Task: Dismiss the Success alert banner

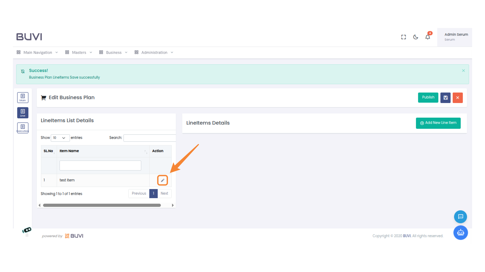Action: click(x=463, y=71)
